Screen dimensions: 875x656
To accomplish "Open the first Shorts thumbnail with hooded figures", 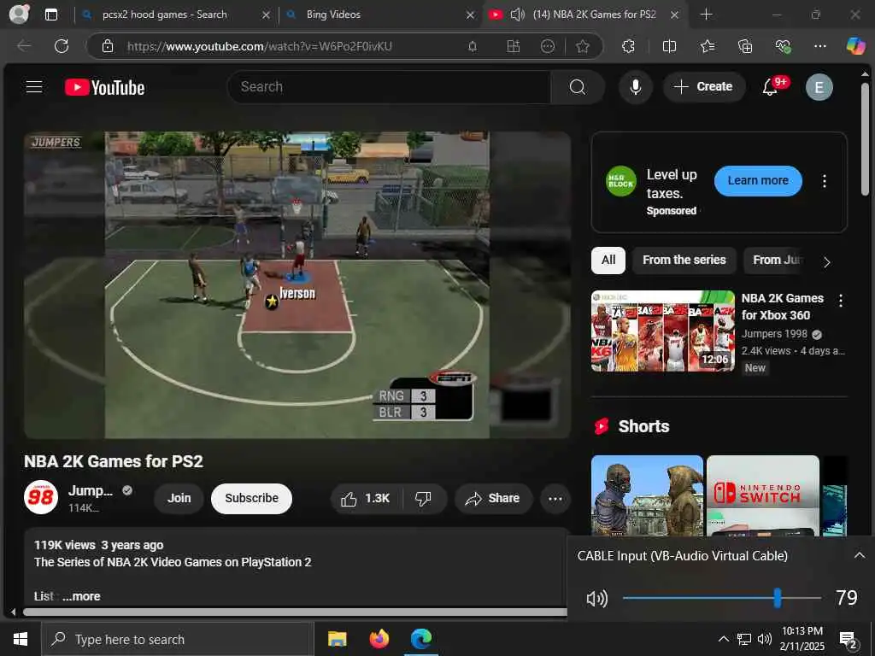I will click(648, 495).
